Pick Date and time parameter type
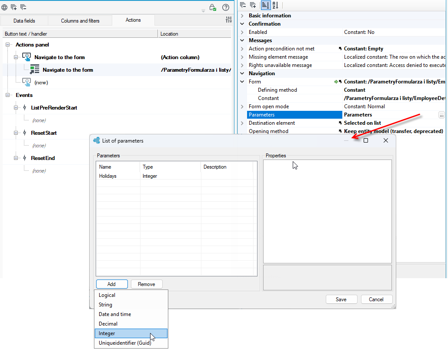This screenshot has height=356, width=448. [x=131, y=314]
